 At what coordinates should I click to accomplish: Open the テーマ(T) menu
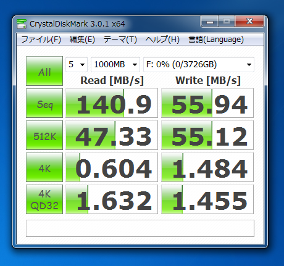[x=120, y=39]
